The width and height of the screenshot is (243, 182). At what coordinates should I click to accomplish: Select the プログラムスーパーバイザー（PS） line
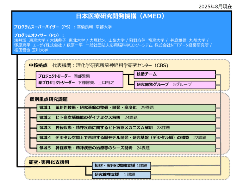click(x=63, y=27)
